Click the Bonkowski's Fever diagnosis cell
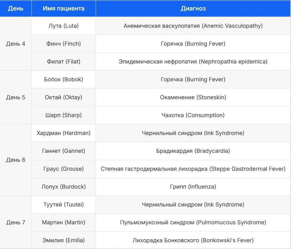 coord(193,240)
